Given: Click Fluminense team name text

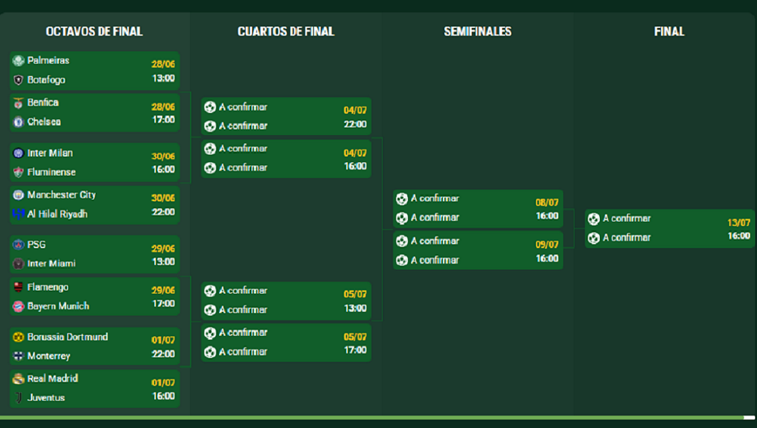Looking at the screenshot, I should pyautogui.click(x=52, y=172).
